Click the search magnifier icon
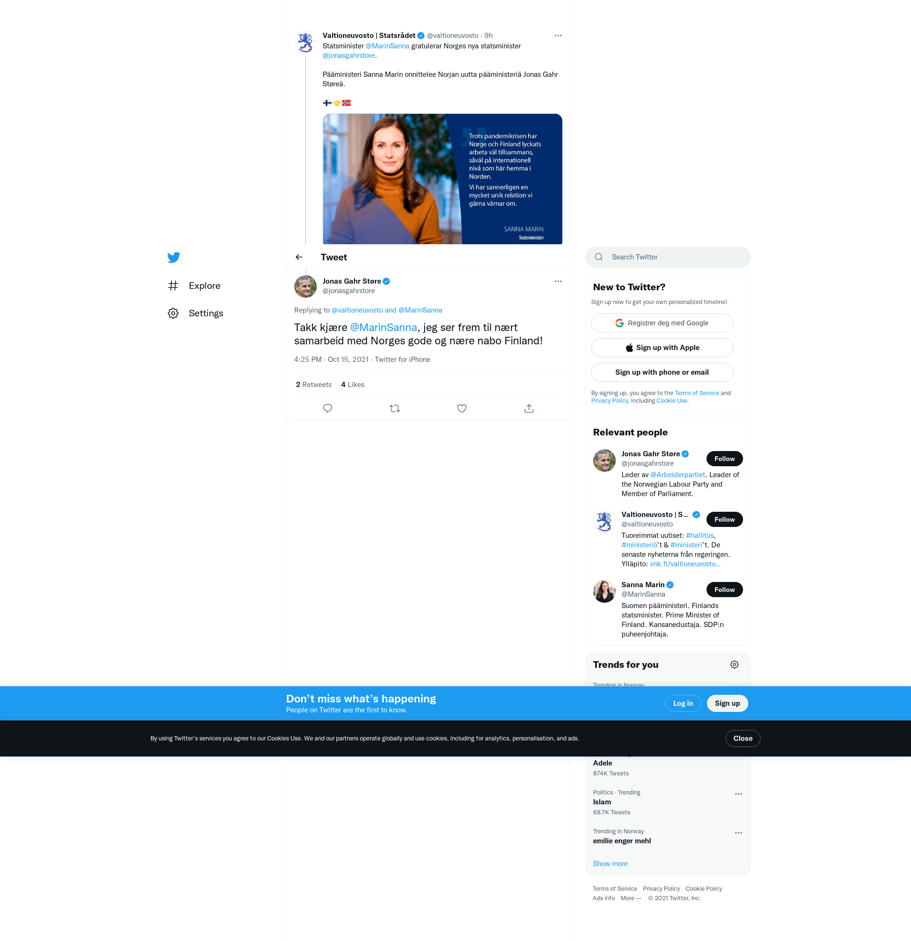This screenshot has width=911, height=941. point(599,258)
